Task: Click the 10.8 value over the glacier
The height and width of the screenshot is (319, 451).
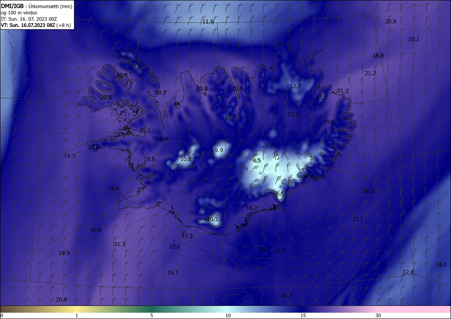Action: (186, 159)
